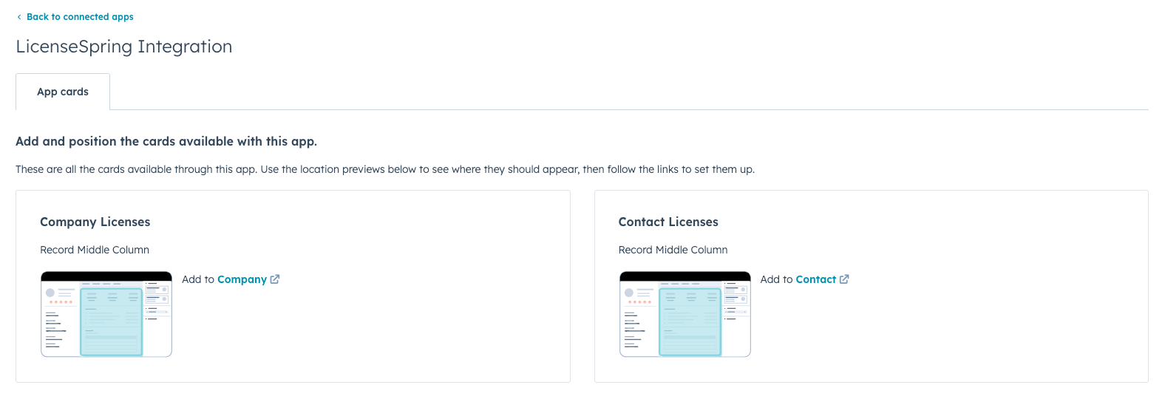Click the 'Add to' text before Company

[x=197, y=279]
